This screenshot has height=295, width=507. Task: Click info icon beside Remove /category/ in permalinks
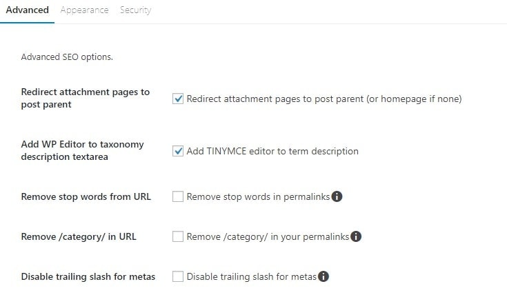(356, 236)
